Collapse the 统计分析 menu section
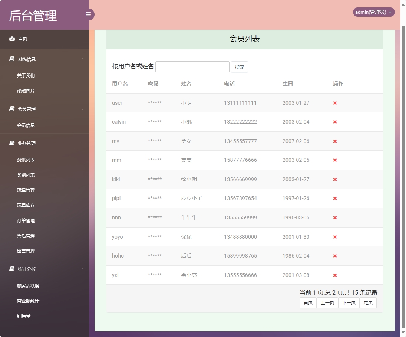This screenshot has width=406, height=337. 82,269
